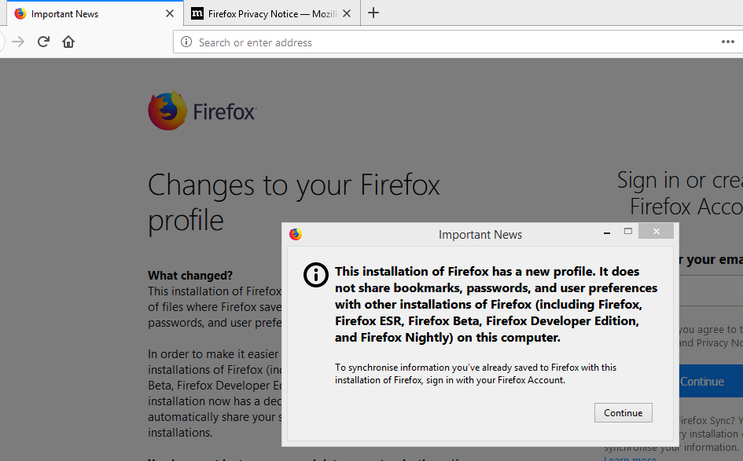Viewport: 743px width, 461px height.
Task: Switch to the Firefox Privacy Notice tab
Action: [x=272, y=13]
